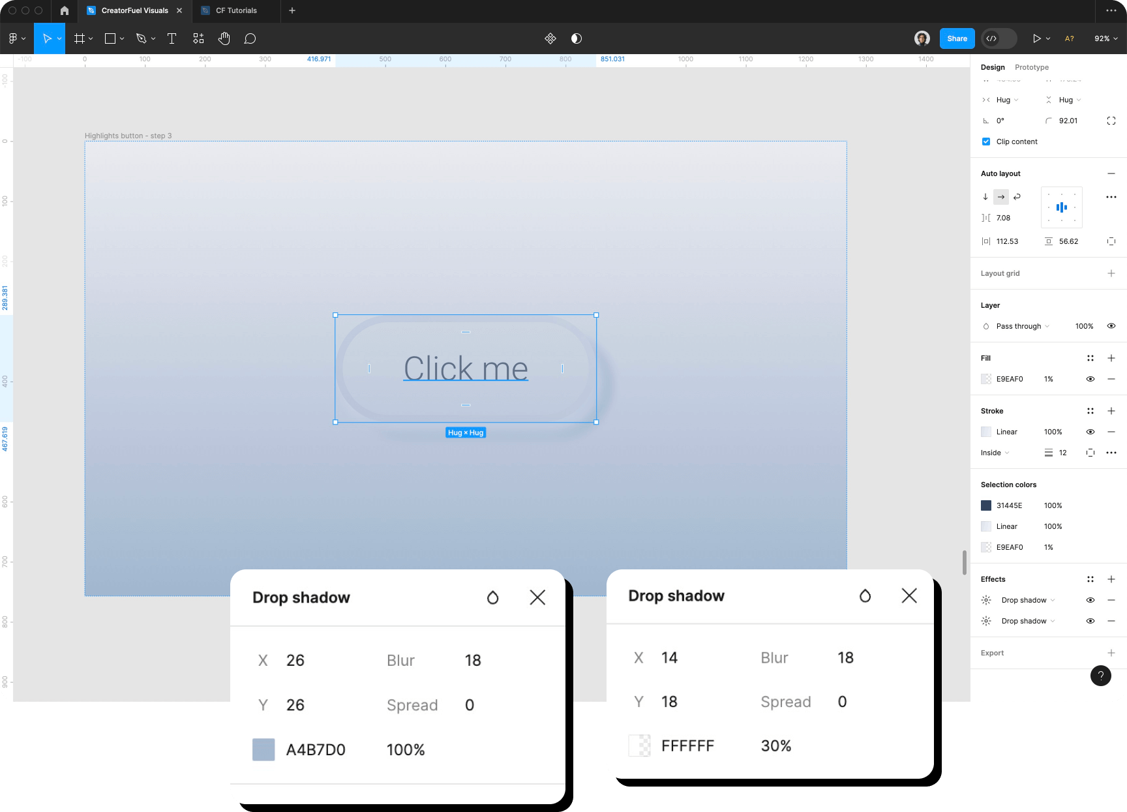Switch to the CF Tutorials tab
Screen dimensions: 1127x812
(235, 10)
